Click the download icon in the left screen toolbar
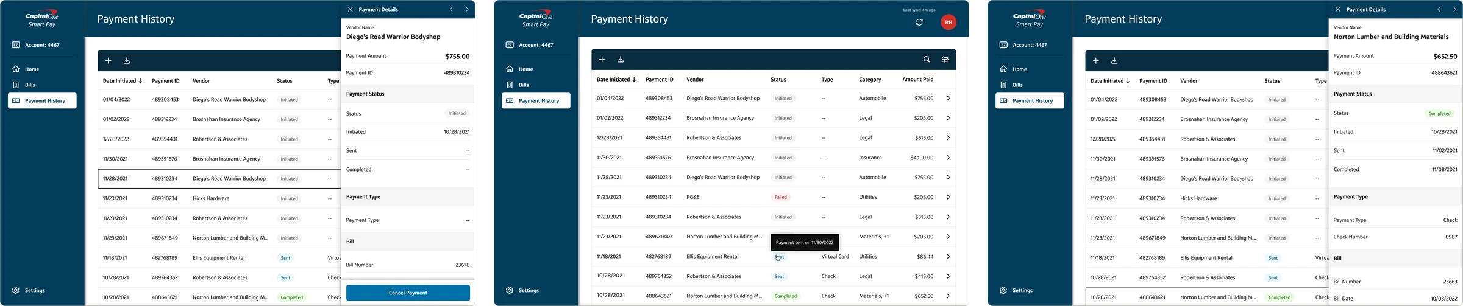The image size is (1463, 306). 127,61
